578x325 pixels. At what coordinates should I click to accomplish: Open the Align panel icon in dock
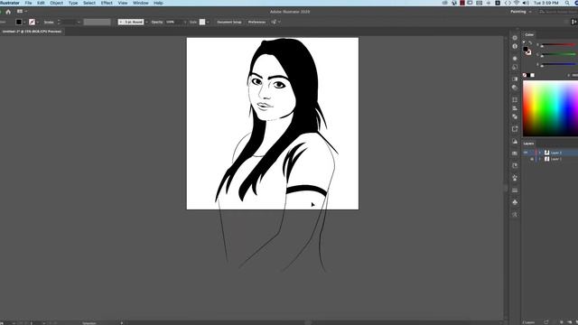tap(515, 108)
